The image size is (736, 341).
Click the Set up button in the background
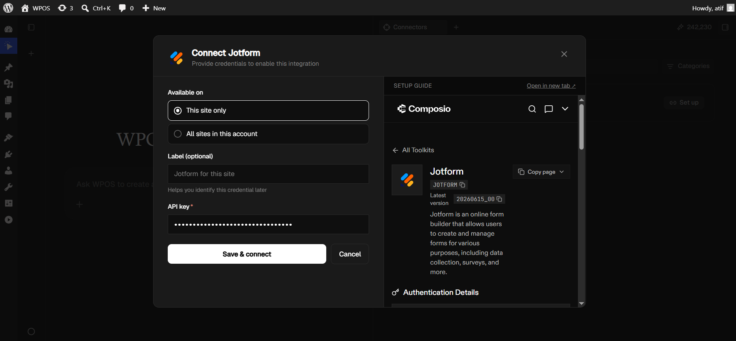(684, 103)
